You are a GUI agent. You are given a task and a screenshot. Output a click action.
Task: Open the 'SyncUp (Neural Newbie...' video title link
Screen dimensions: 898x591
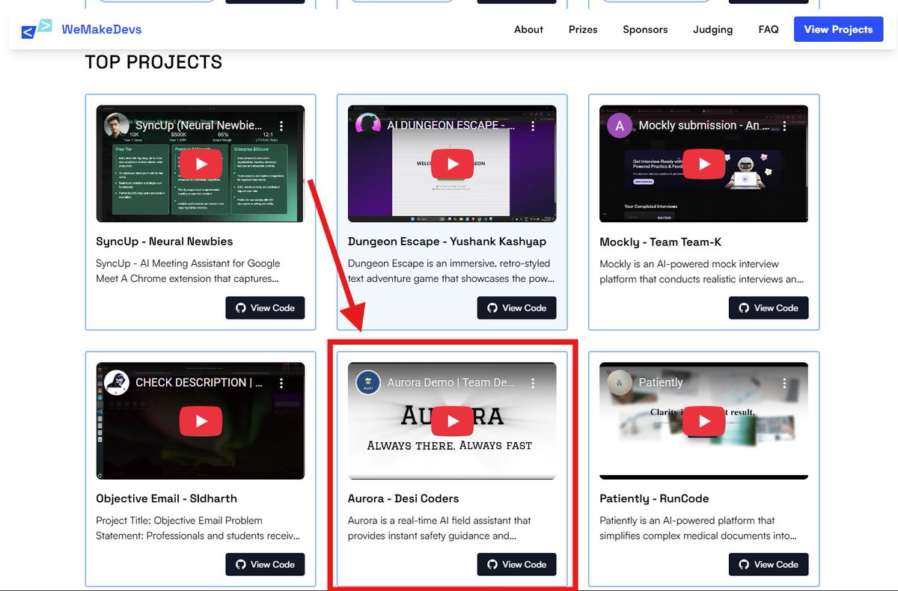pos(199,126)
